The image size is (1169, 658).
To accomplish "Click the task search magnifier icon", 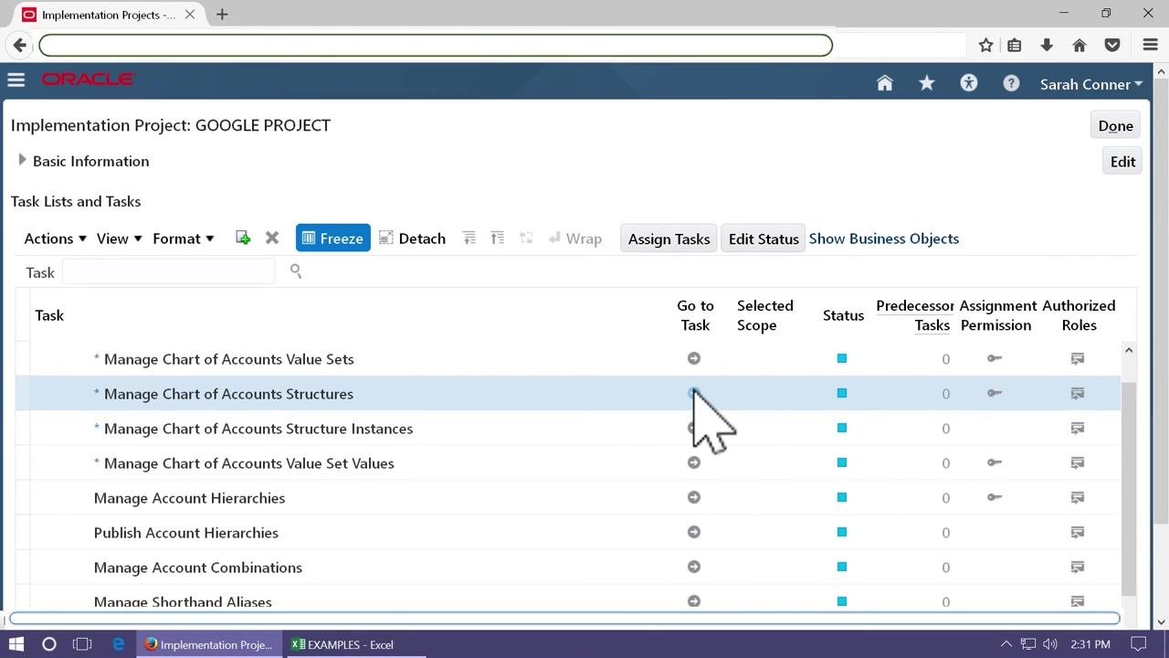I will tap(296, 271).
